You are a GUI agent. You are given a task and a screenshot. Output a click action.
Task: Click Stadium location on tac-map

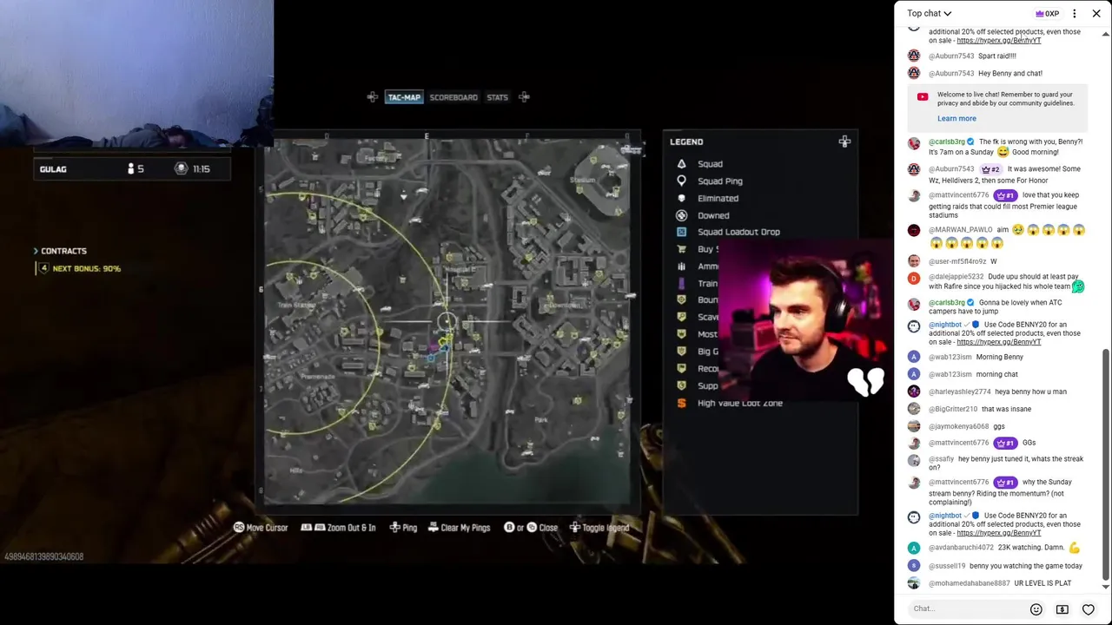[x=582, y=181]
